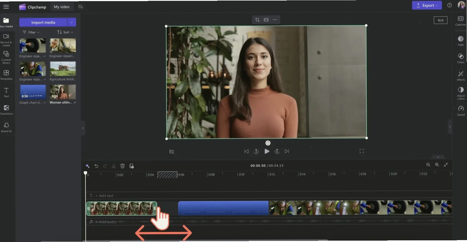This screenshot has width=467, height=242.
Task: Open the Speed panel
Action: 461,111
